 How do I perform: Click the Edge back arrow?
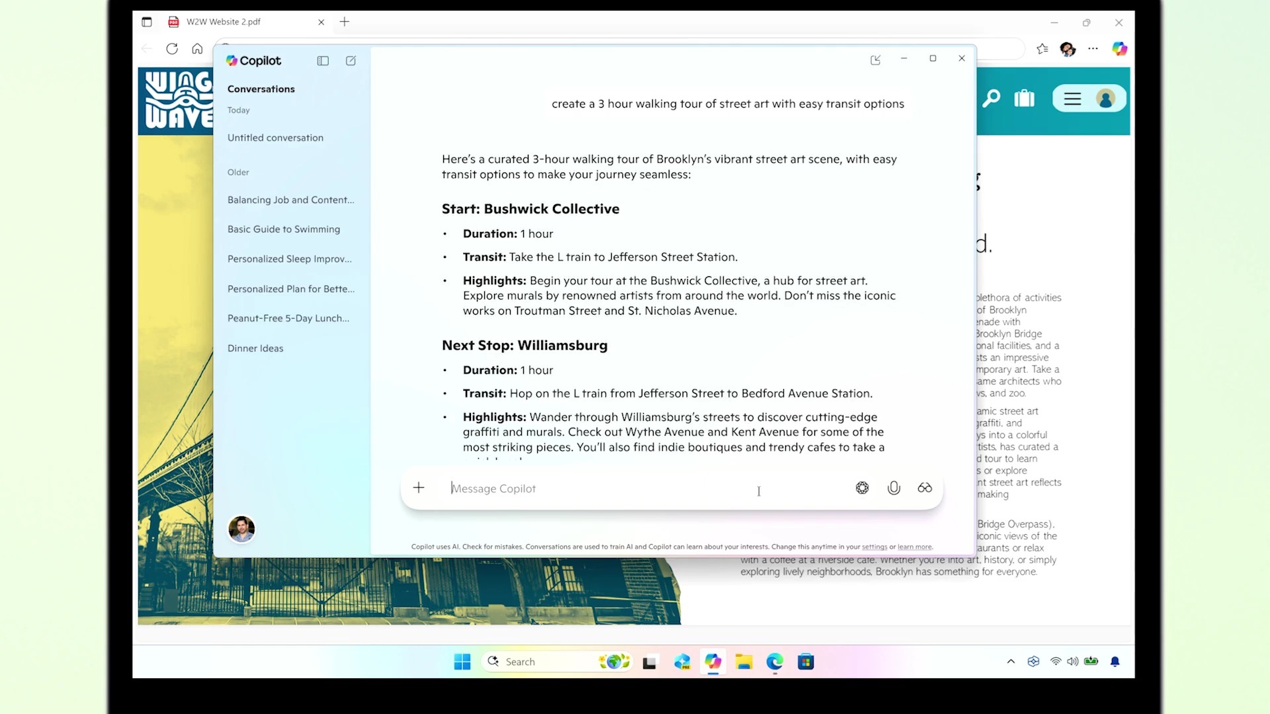coord(147,48)
